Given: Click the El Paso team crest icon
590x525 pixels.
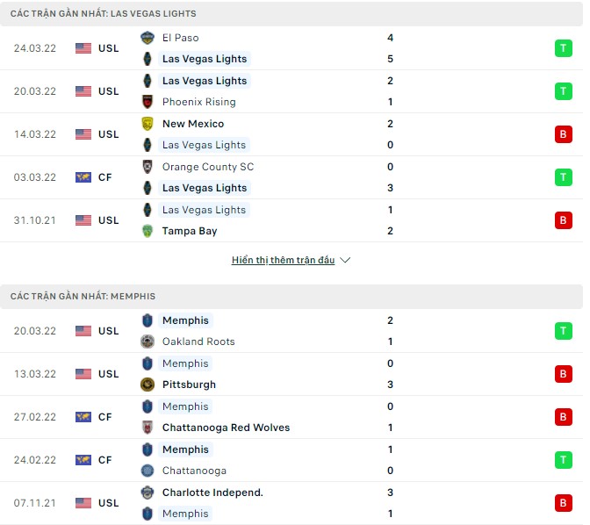Looking at the screenshot, I should tap(147, 38).
